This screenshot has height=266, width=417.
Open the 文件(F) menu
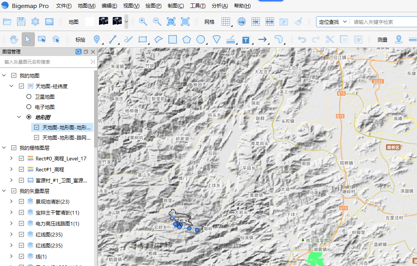coord(64,6)
